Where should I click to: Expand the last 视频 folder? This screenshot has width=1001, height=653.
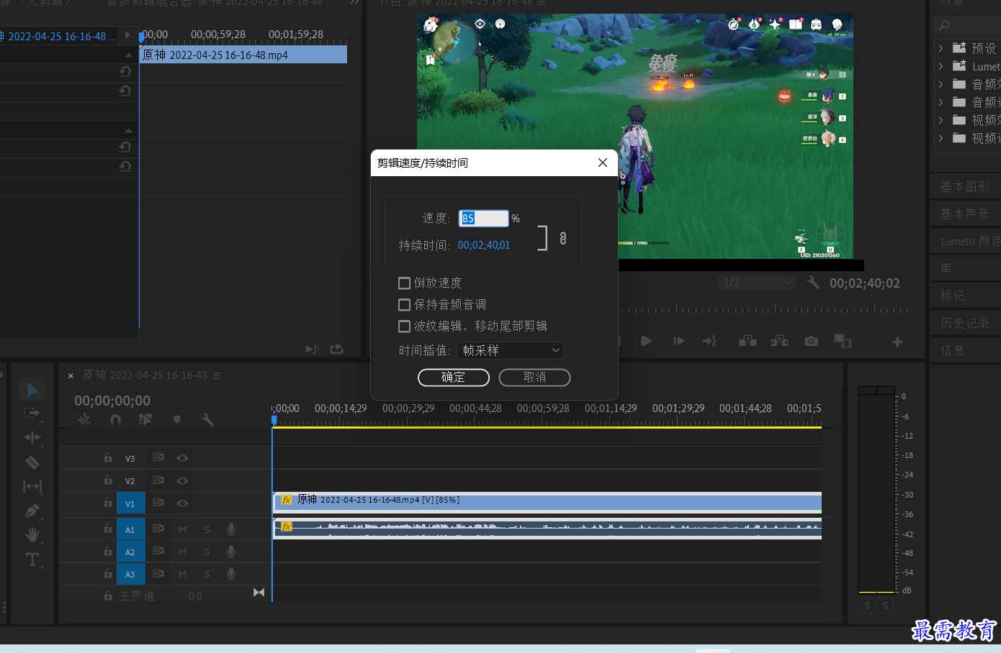tap(941, 138)
